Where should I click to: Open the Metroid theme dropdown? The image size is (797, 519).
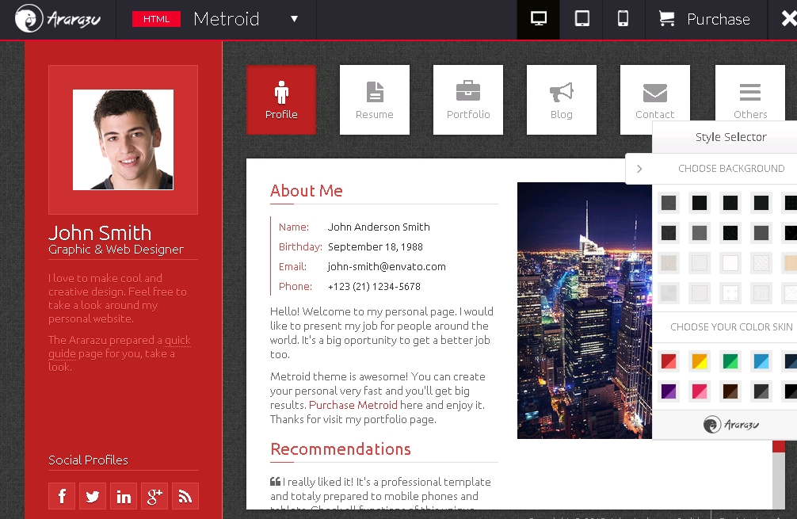[294, 19]
